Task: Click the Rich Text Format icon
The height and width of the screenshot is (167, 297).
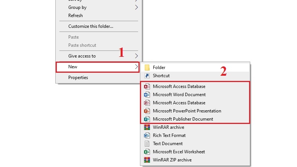Action: 147,135
